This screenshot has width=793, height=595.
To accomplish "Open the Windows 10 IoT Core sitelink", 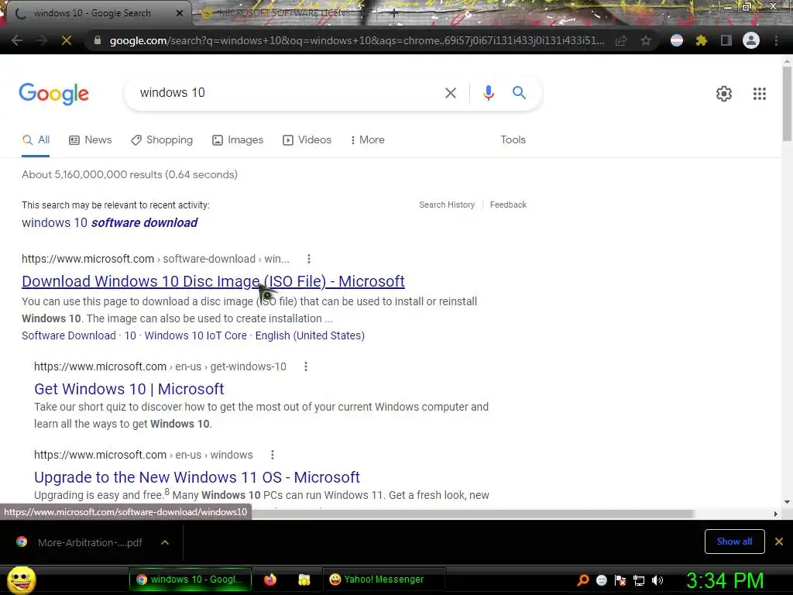I will click(196, 336).
